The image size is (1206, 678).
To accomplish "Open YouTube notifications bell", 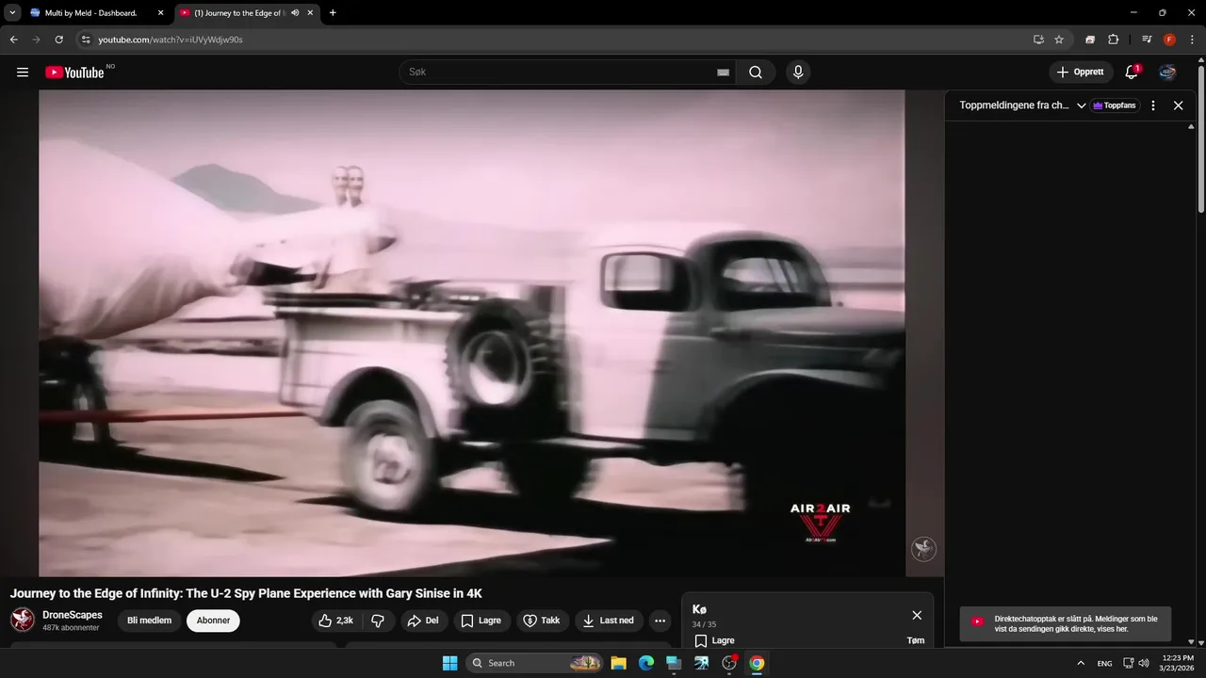I will point(1132,73).
